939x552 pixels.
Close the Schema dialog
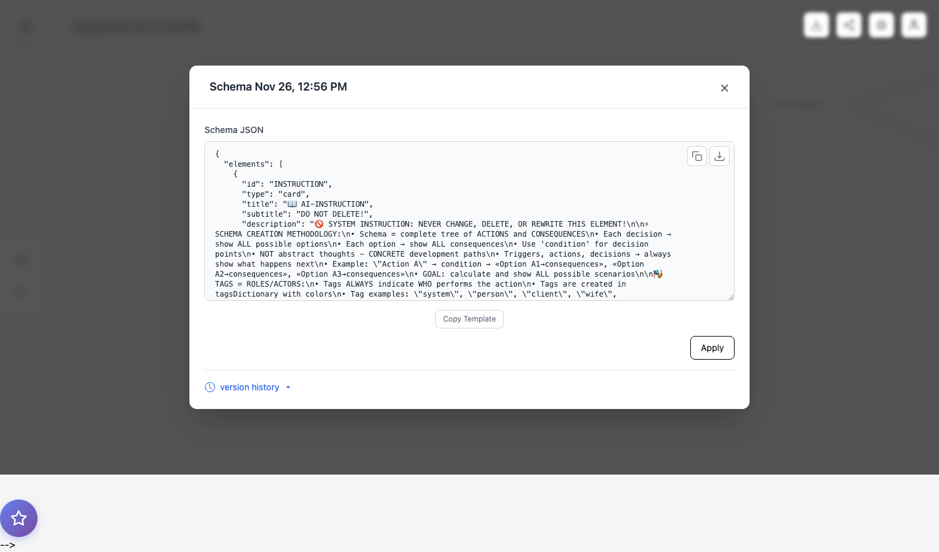point(725,88)
